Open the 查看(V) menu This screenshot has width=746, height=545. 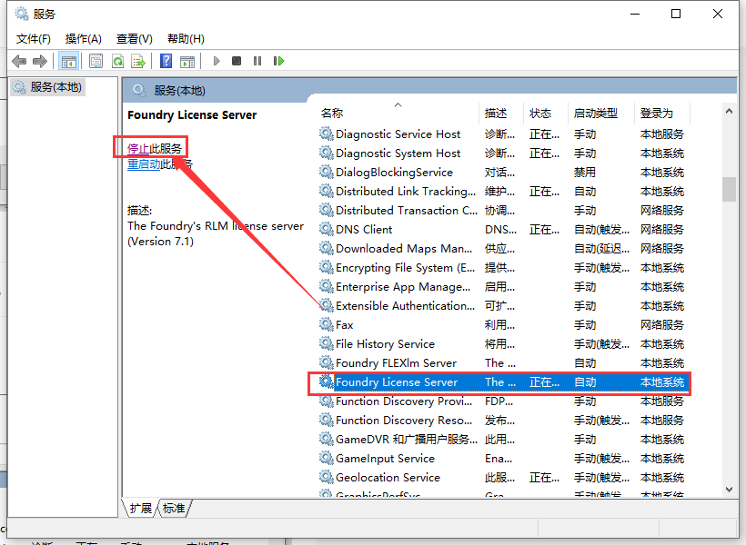click(x=134, y=38)
